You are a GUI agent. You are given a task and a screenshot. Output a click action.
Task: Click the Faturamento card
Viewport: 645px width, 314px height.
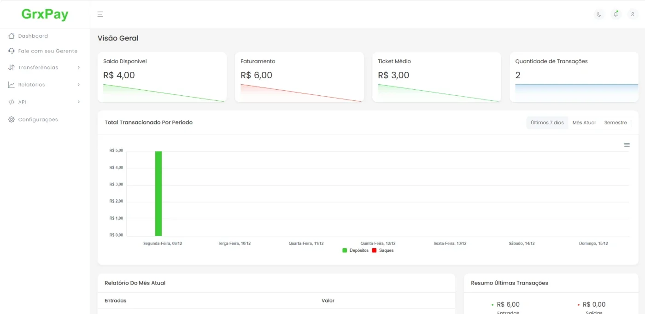point(299,77)
